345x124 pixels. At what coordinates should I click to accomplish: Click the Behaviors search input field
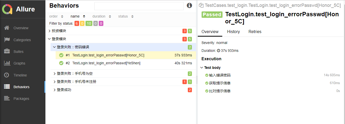139,6
